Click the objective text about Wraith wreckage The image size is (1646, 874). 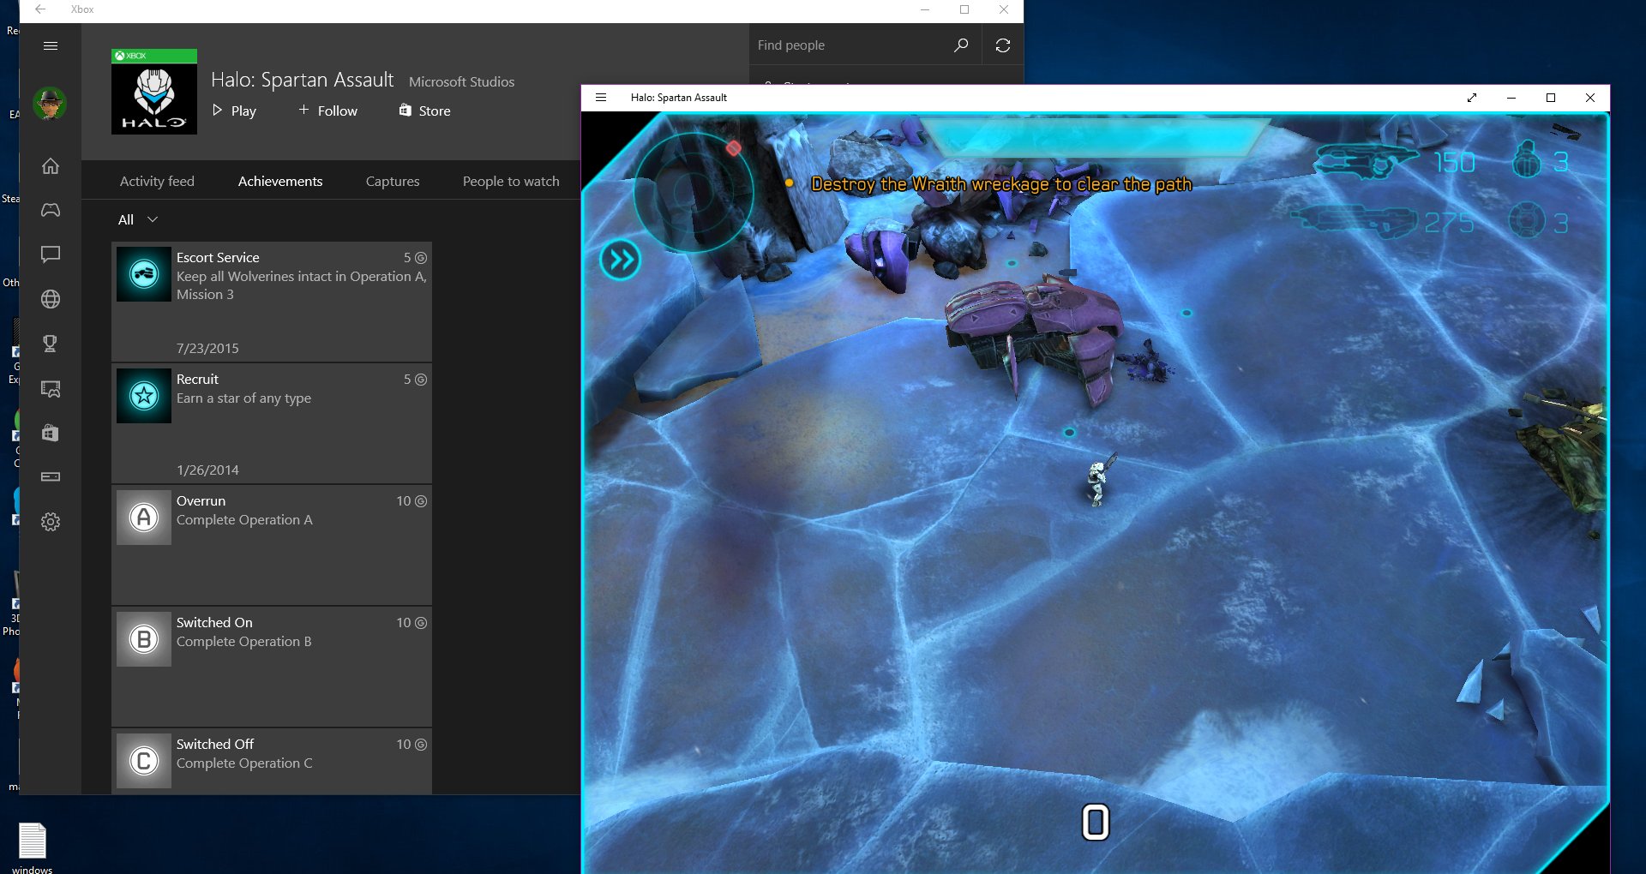(x=1001, y=184)
